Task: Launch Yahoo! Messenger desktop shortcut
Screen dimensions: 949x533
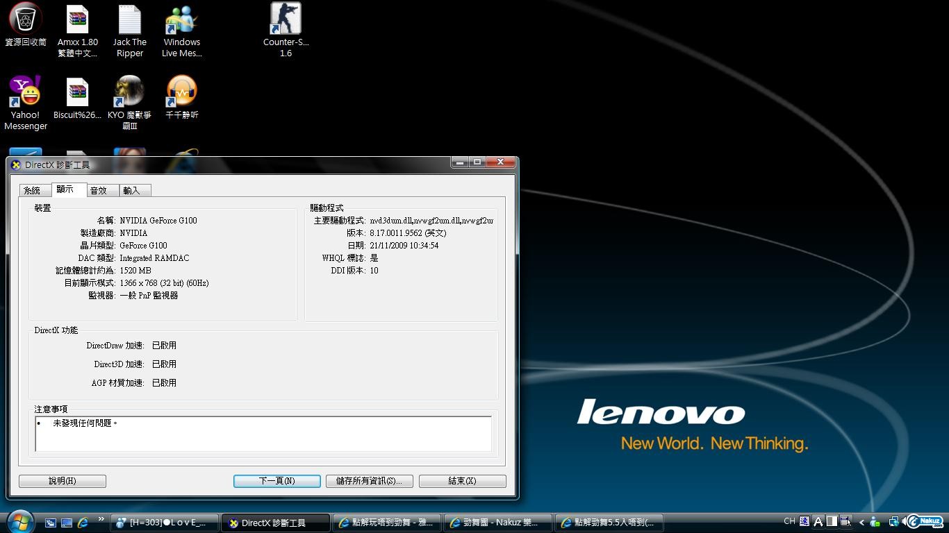Action: coord(26,103)
